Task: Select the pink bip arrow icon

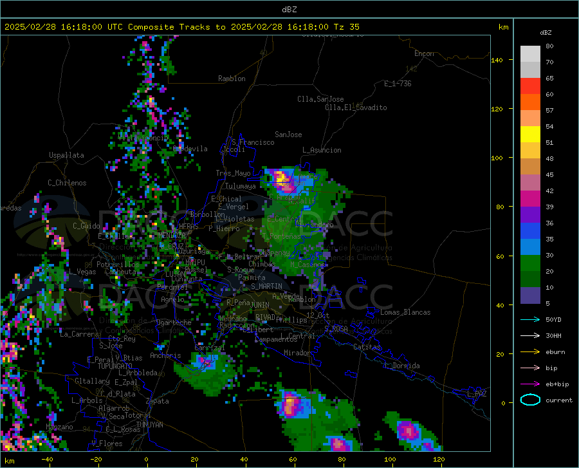Action: [x=530, y=368]
